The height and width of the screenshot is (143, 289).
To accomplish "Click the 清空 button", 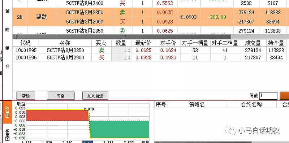I will (61, 96).
